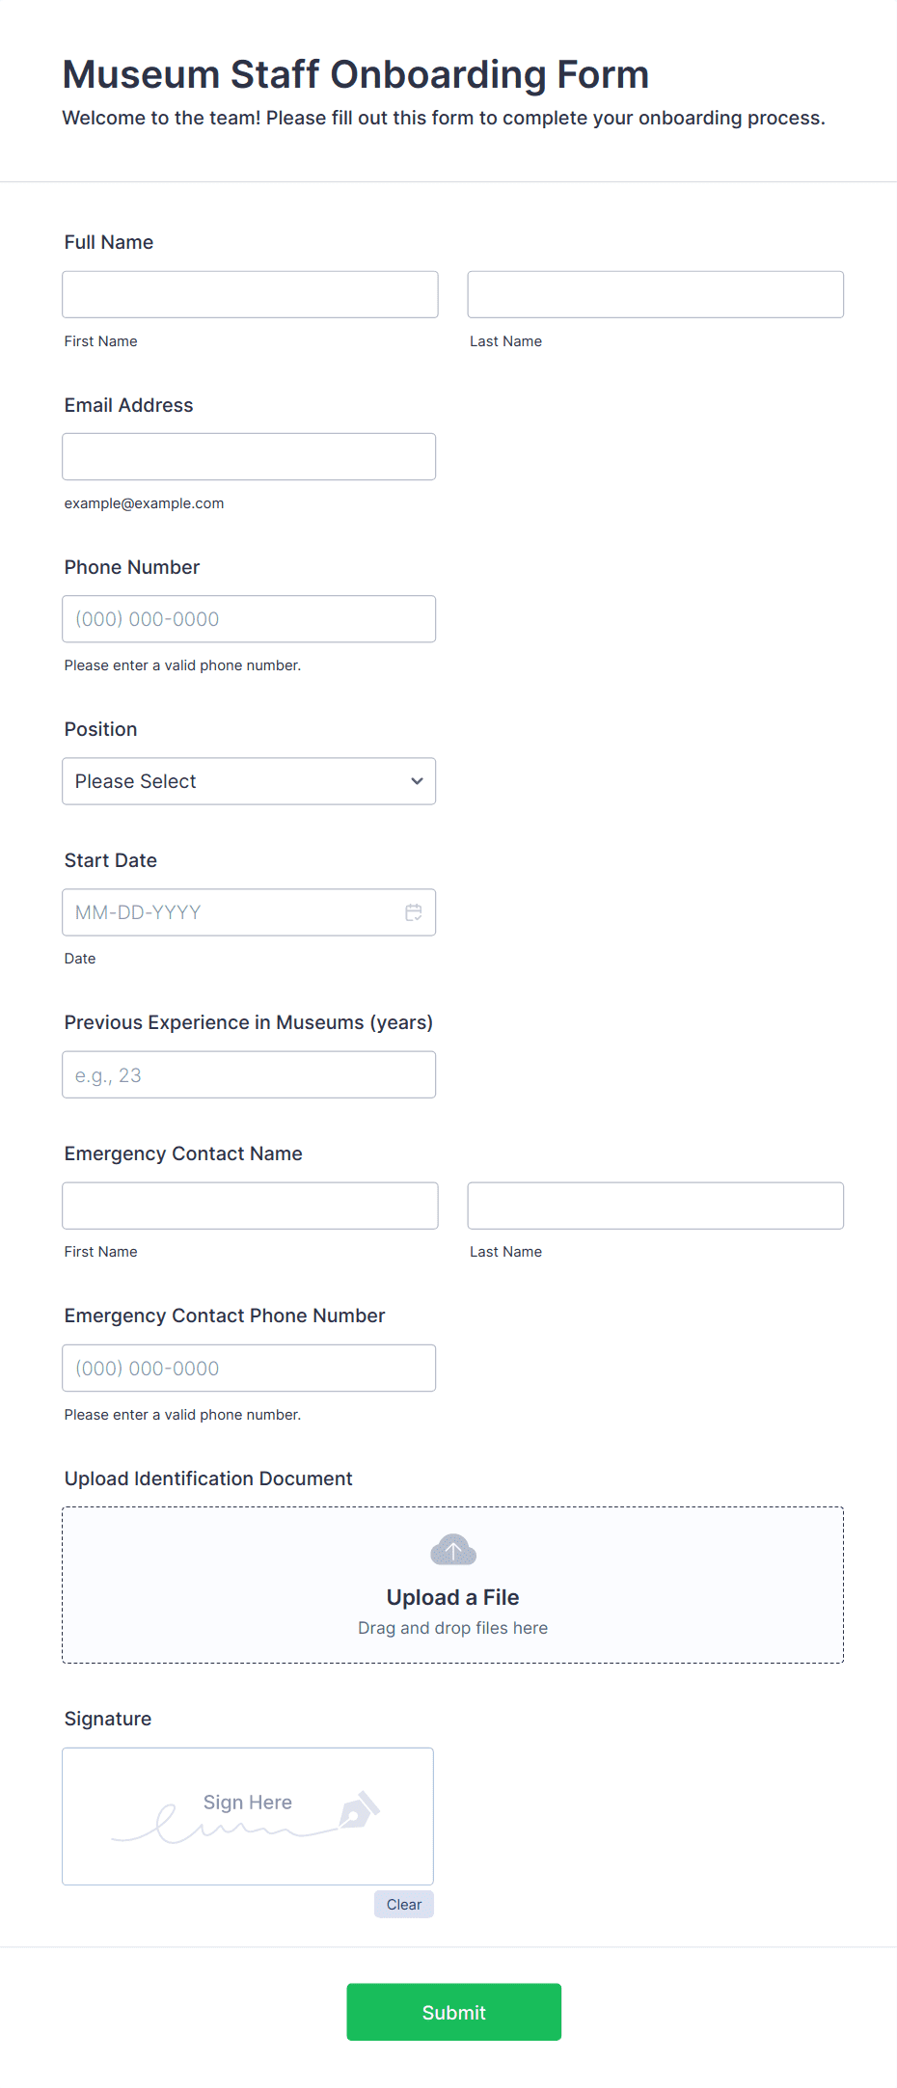Click the drag and drop files zone
This screenshot has width=897, height=2088.
(452, 1627)
